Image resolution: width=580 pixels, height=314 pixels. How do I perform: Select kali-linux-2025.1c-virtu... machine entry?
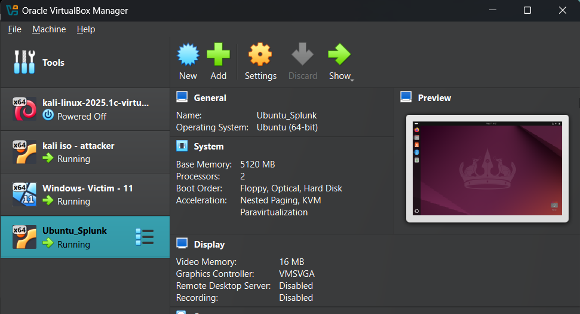point(85,109)
